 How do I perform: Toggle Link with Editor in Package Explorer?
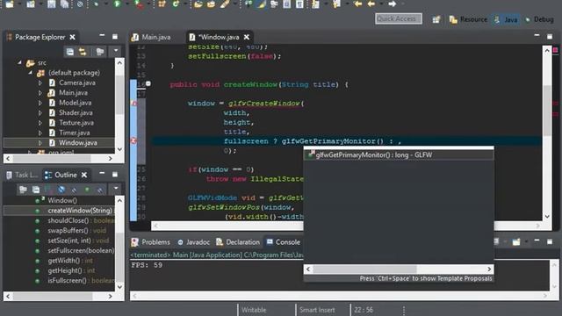(83, 52)
